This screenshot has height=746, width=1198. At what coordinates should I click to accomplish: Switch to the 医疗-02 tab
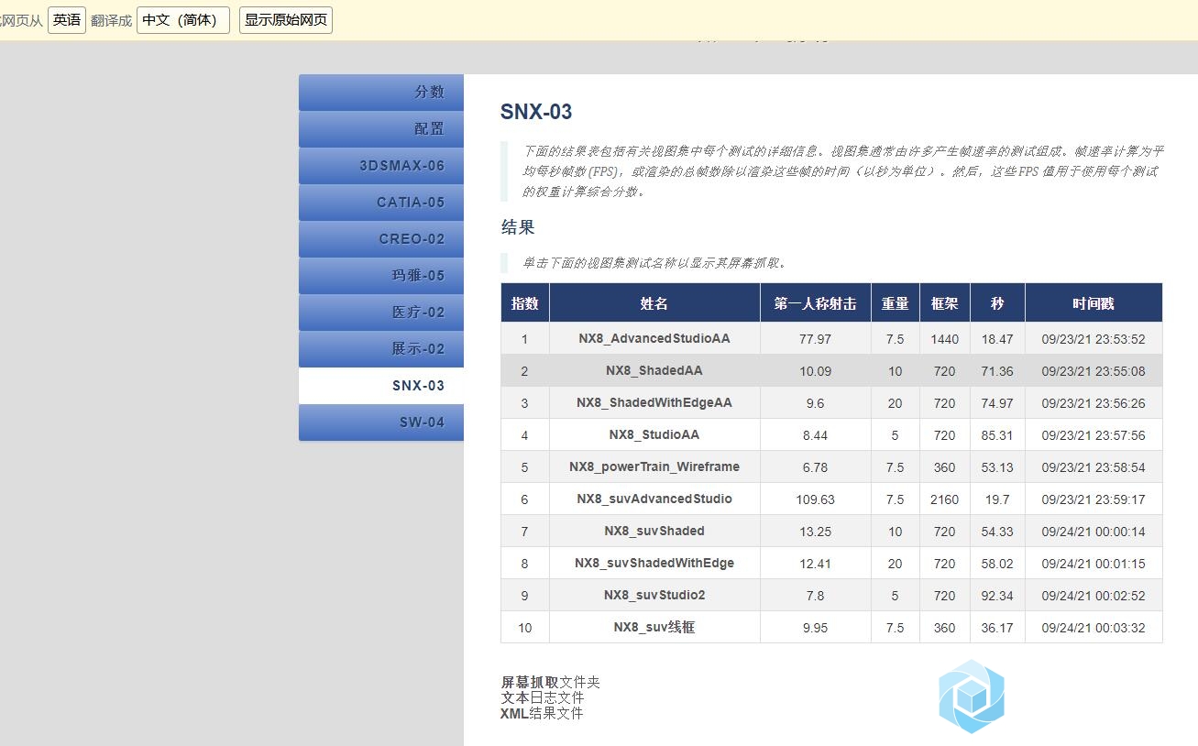click(x=381, y=313)
